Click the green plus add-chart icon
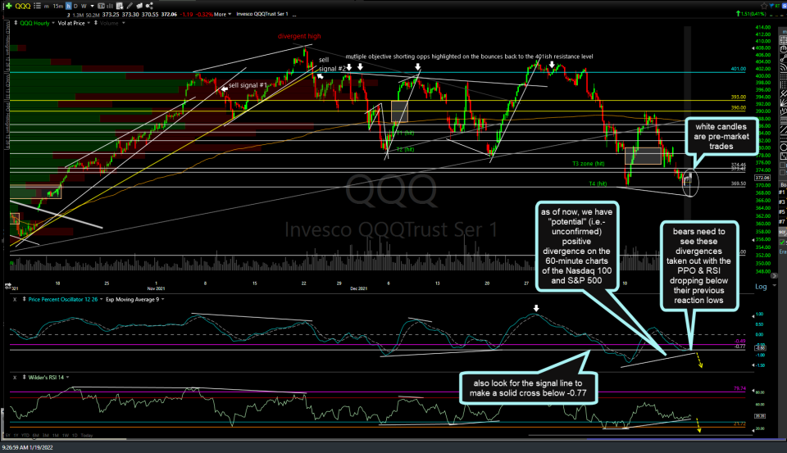The width and height of the screenshot is (787, 453). [x=8, y=6]
